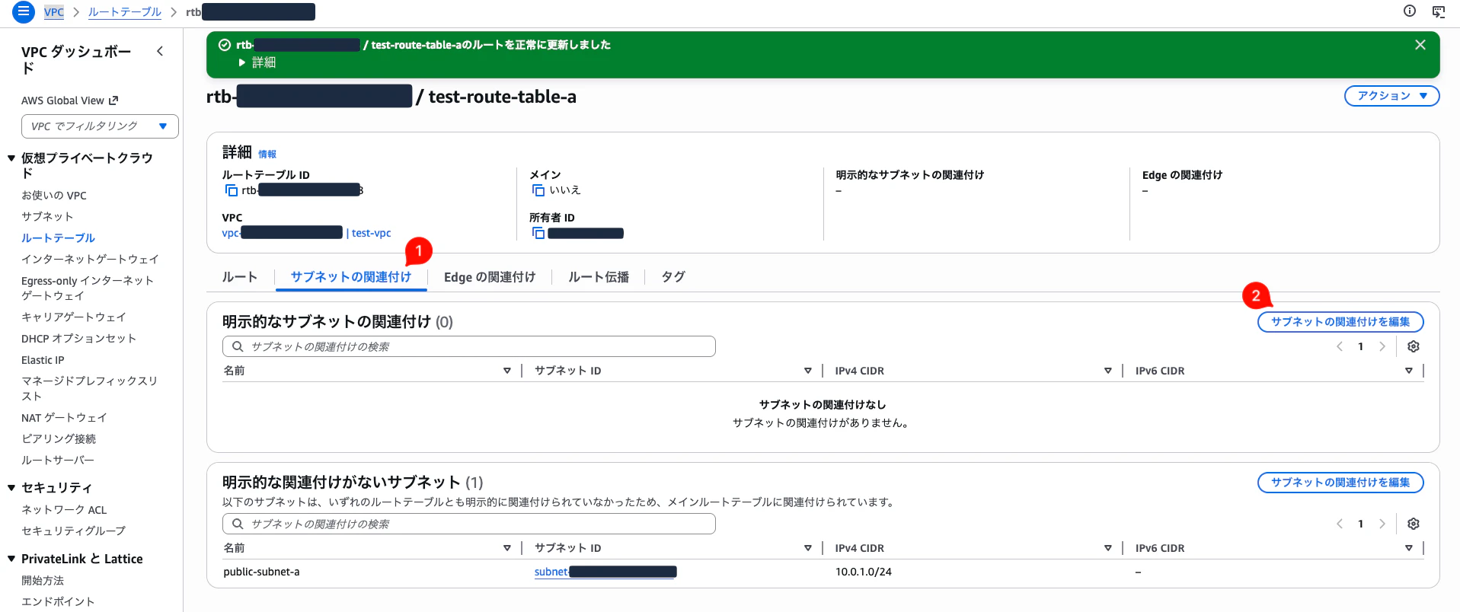This screenshot has width=1460, height=612.
Task: Copy the メイン value いいえ
Action: (x=538, y=190)
